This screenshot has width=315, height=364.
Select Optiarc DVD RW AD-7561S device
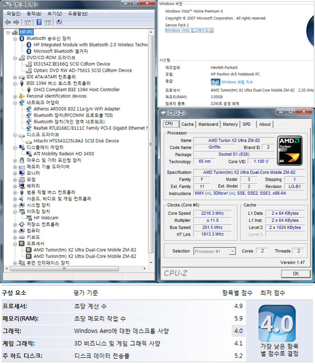[x=82, y=70]
